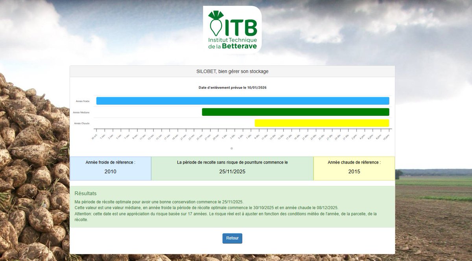Image resolution: width=472 pixels, height=261 pixels.
Task: Click the line starting 'Cette valeur est une valeur médiane'
Action: click(x=206, y=208)
